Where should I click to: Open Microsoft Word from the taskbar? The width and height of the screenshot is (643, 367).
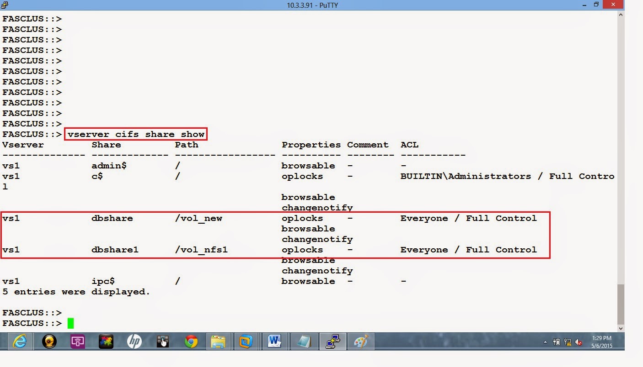point(275,341)
